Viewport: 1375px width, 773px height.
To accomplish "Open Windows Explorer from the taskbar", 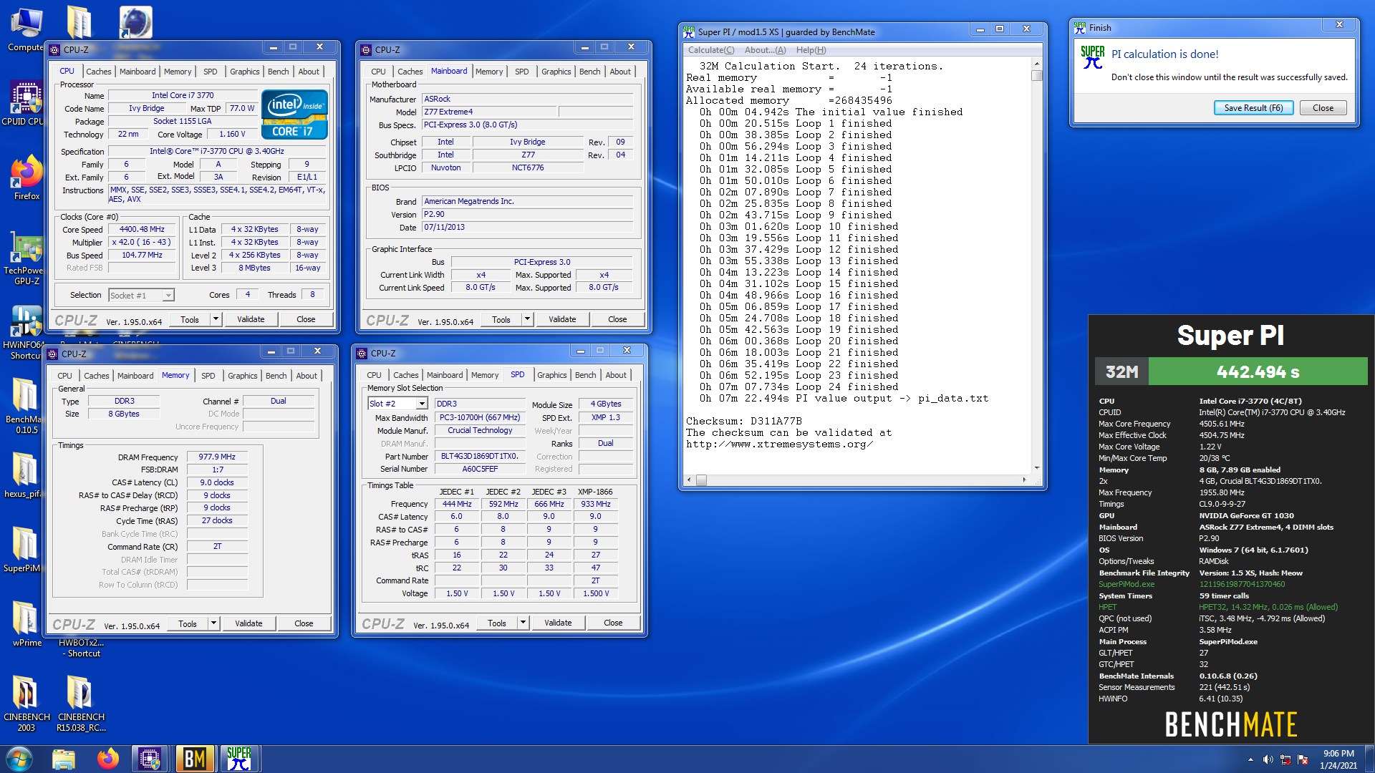I will 64,759.
